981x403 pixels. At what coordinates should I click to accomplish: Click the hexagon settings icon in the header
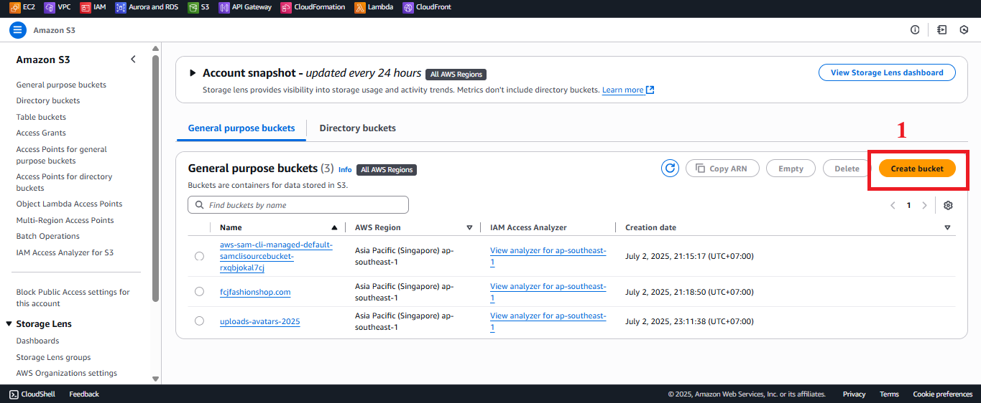(x=964, y=30)
